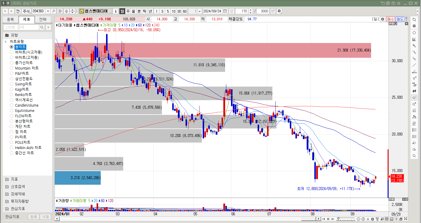Select the diagonal line drawing tool
This screenshot has width=421, height=223.
pos(414,65)
